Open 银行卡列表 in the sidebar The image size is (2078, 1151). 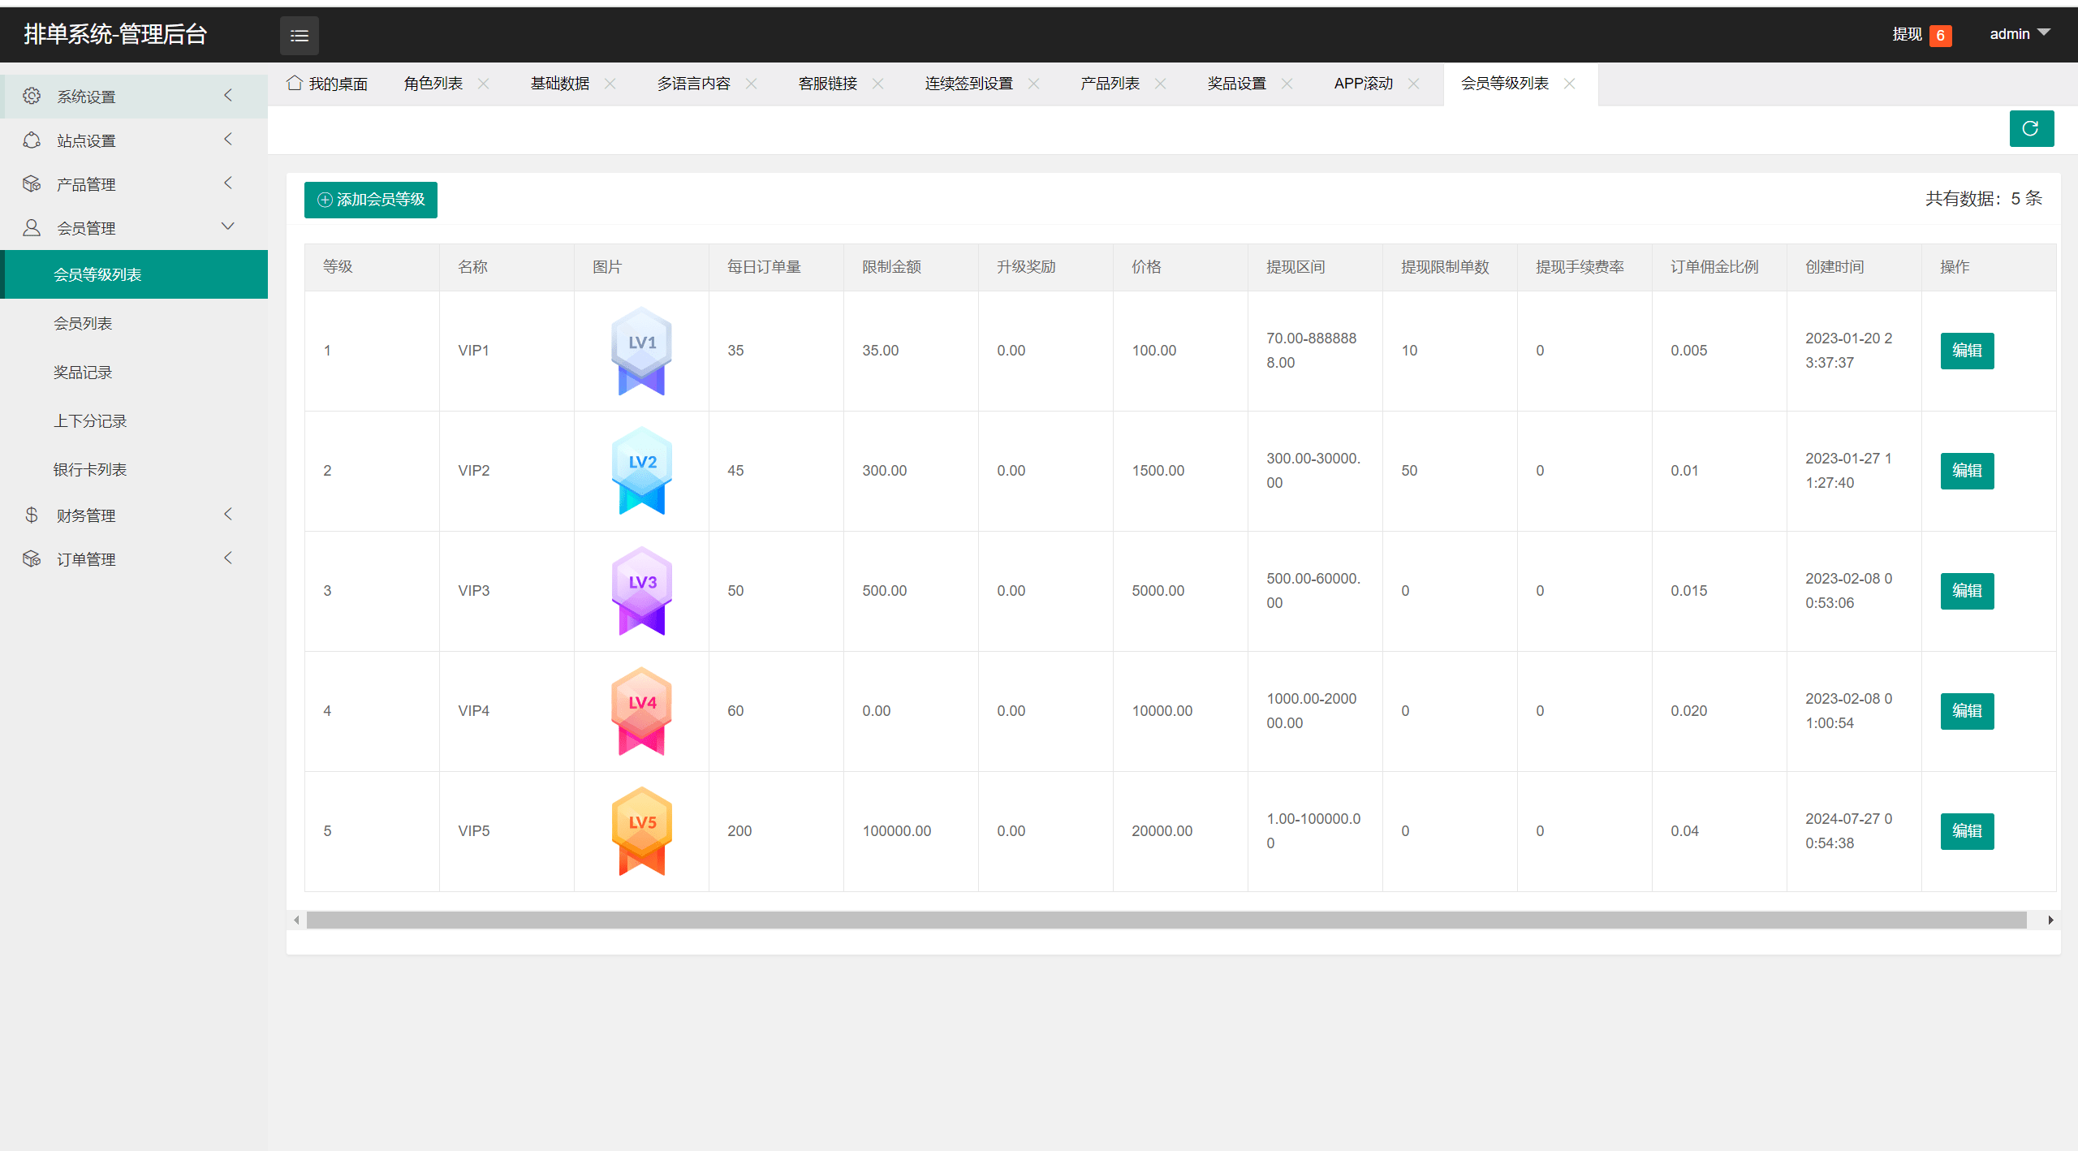90,469
